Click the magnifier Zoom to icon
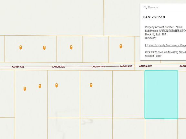 pyautogui.click(x=145, y=7)
